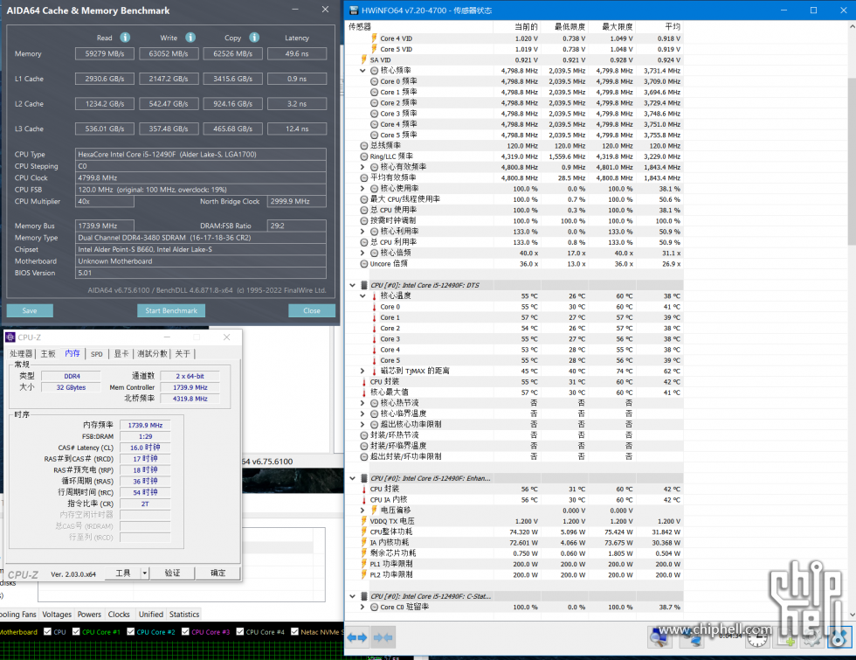
Task: Click the CPU DTS section chip icon
Action: 364,285
